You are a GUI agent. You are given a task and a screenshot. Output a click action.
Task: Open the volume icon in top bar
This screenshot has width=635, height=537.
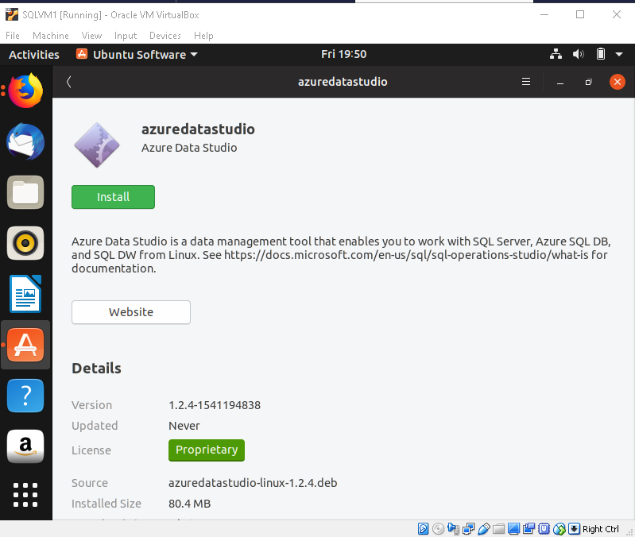tap(579, 54)
